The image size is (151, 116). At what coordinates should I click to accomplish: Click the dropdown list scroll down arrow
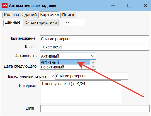point(93,67)
